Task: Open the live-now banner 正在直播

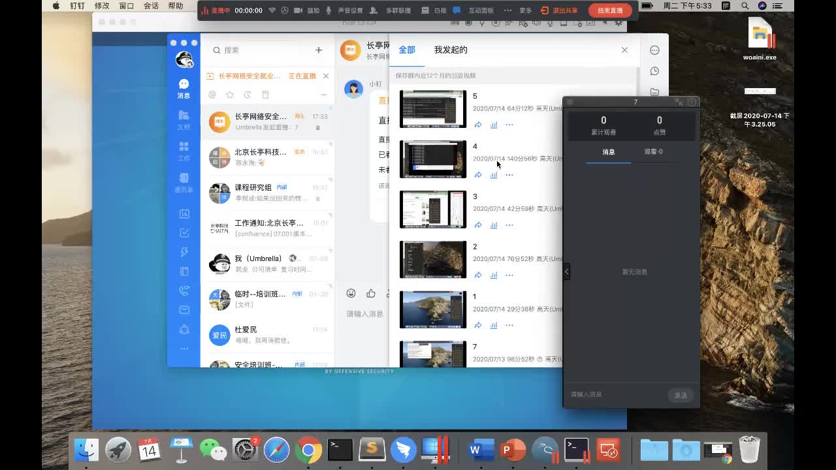Action: tap(302, 76)
